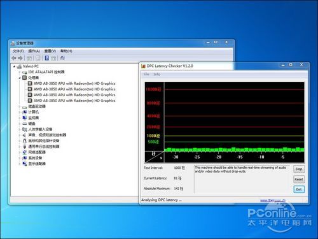The width and height of the screenshot is (318, 239).
Task: Click the 系统设备 system devices icon
Action: (x=25, y=158)
